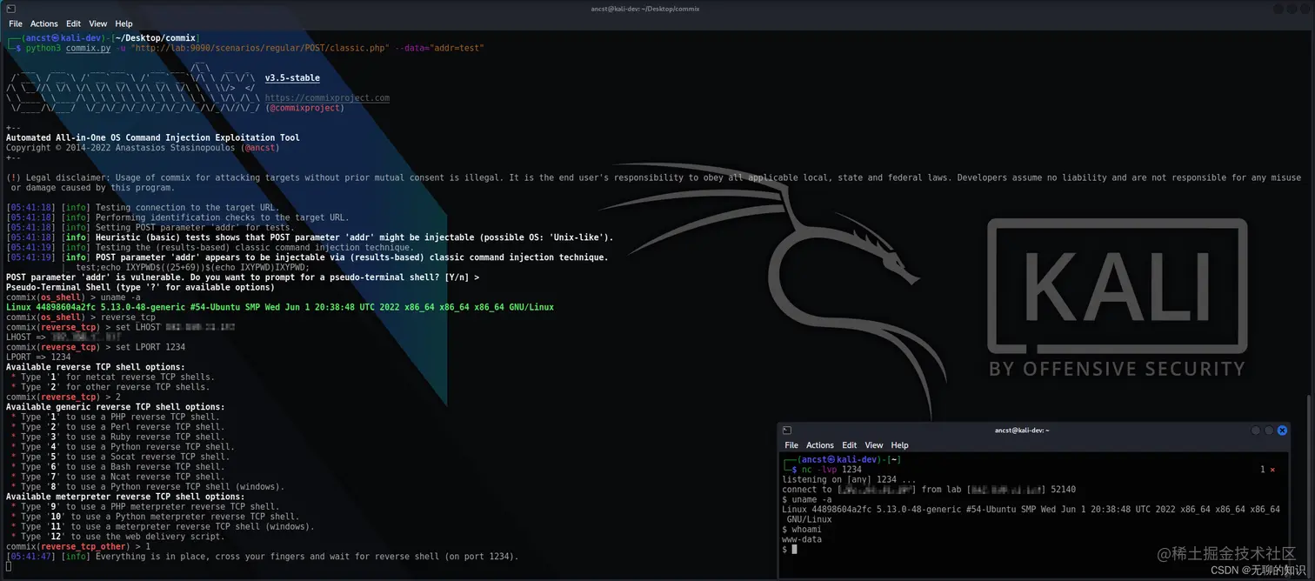
Task: Click the 'www-data' output line
Action: pos(802,539)
